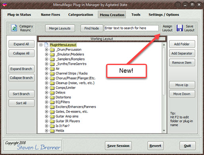
Task: Maximize the MenuMagic window
Action: (192, 5)
